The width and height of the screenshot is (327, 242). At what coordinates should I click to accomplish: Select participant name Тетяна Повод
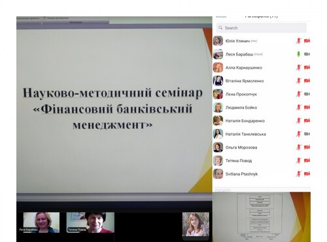[239, 161]
